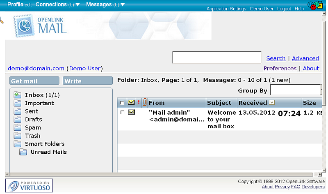The width and height of the screenshot is (328, 194).
Task: Click the Drafts folder icon
Action: pos(18,120)
